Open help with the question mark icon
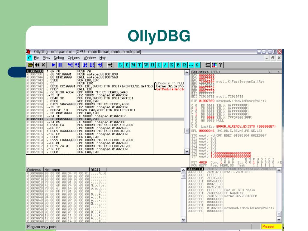 [220, 65]
